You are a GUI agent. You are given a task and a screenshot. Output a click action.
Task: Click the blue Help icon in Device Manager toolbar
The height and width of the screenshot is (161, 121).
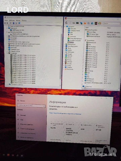13,23
